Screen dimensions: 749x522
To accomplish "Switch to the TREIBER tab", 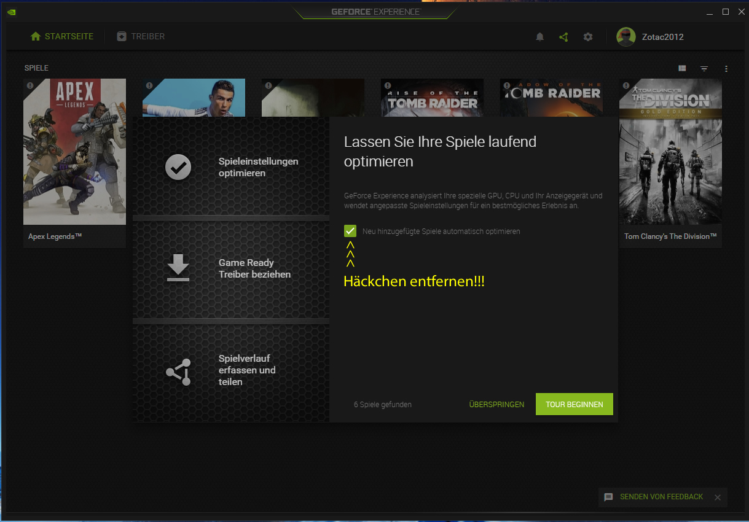I will 141,36.
